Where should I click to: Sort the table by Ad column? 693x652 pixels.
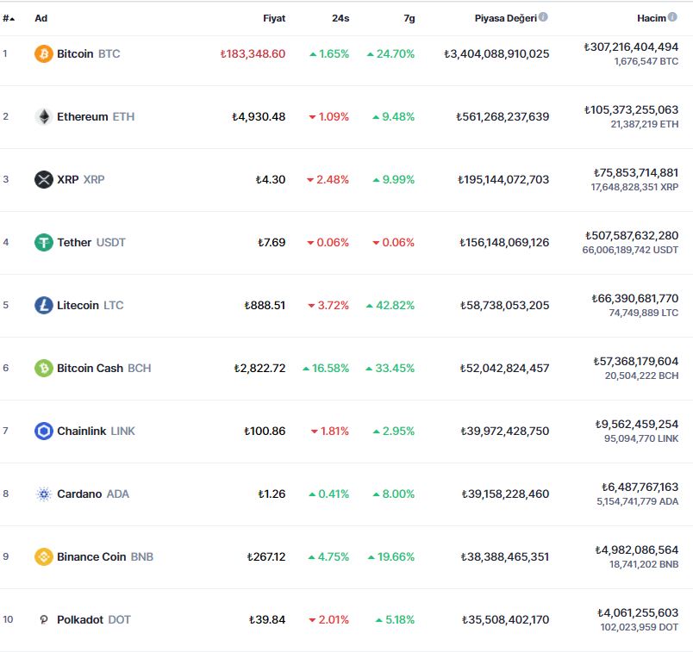point(40,18)
